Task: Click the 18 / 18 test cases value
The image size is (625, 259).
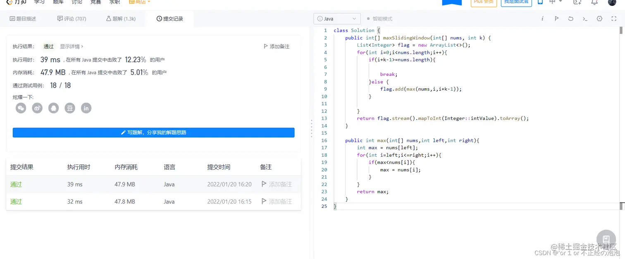Action: pos(60,85)
